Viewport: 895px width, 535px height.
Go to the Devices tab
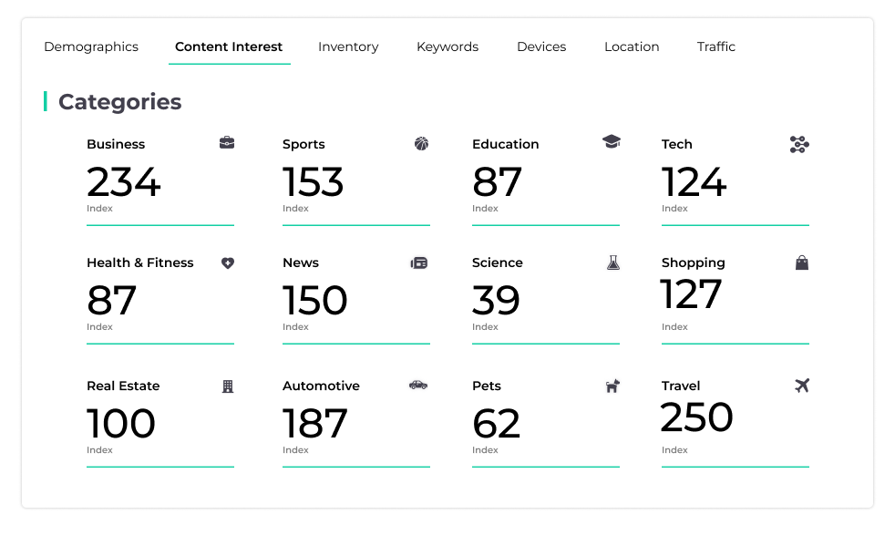541,46
